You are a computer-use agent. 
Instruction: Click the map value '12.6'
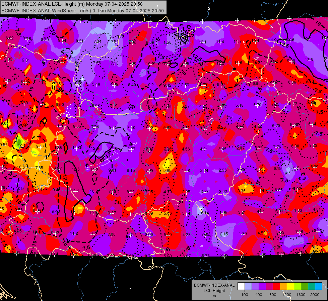pyautogui.click(x=75, y=169)
